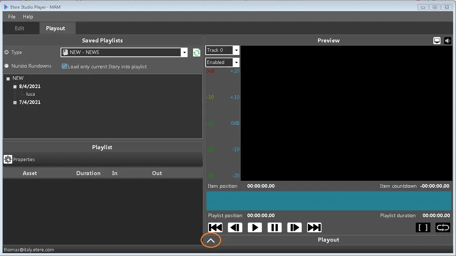Click the mark in/out brackets icon
The height and width of the screenshot is (256, 456).
point(423,228)
